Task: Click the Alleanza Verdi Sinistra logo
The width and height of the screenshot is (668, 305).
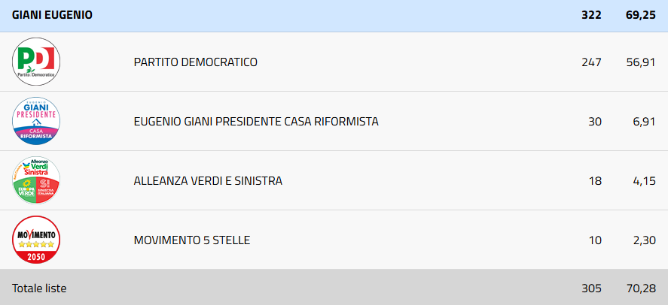Action: point(36,180)
